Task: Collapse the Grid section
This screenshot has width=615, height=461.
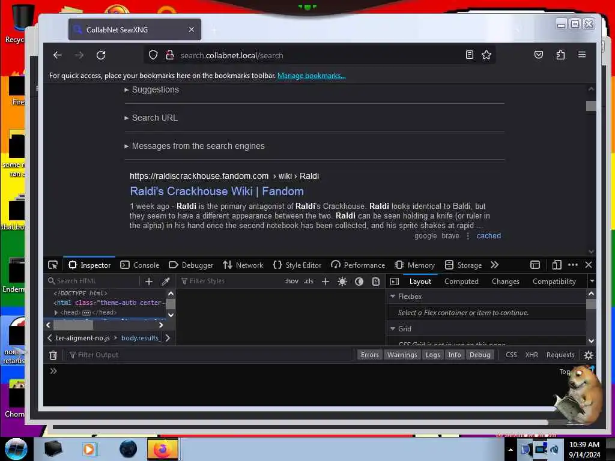Action: click(x=393, y=328)
